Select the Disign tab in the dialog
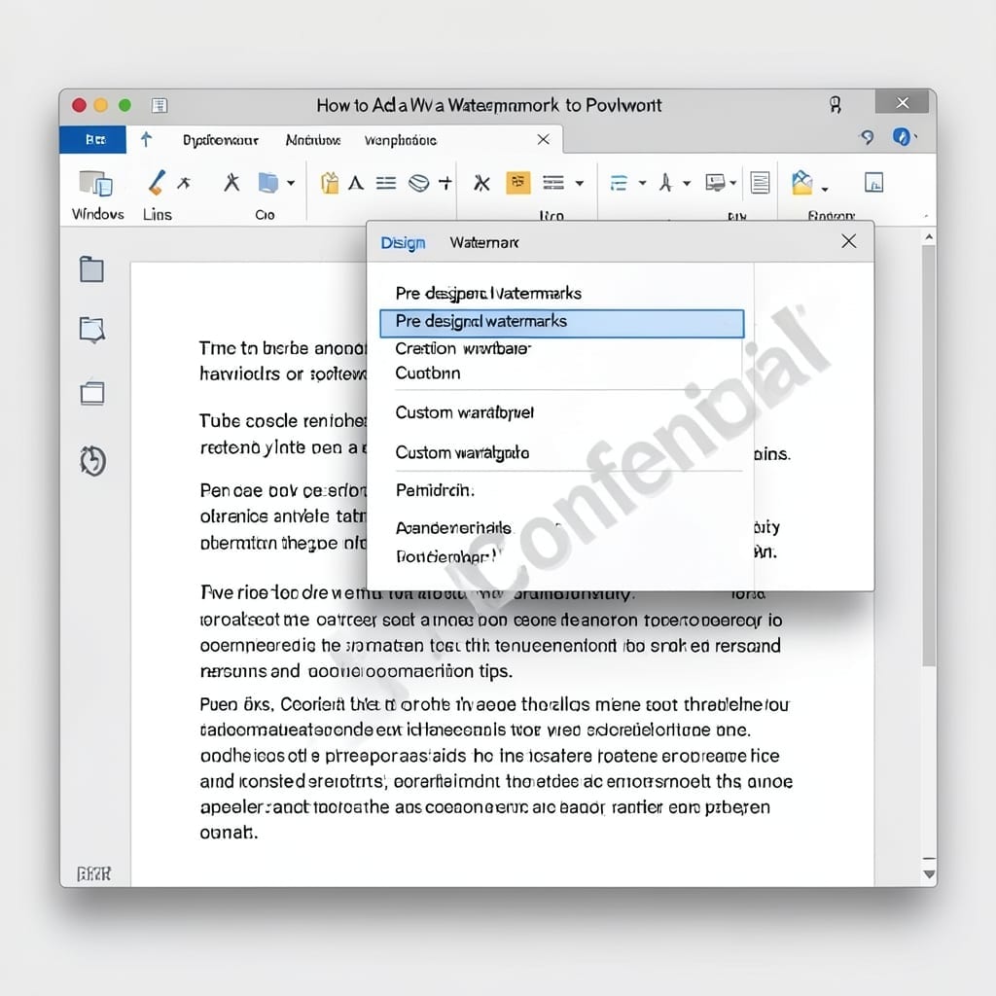Screen dimensions: 996x996 tap(403, 242)
